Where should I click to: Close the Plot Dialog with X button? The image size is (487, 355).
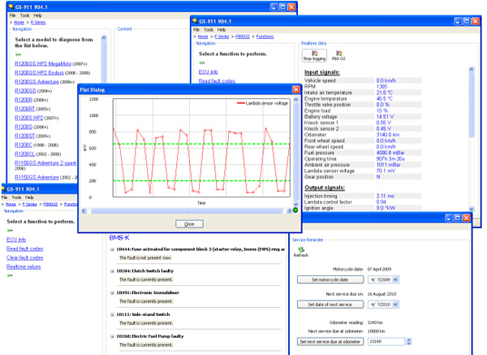coord(296,89)
